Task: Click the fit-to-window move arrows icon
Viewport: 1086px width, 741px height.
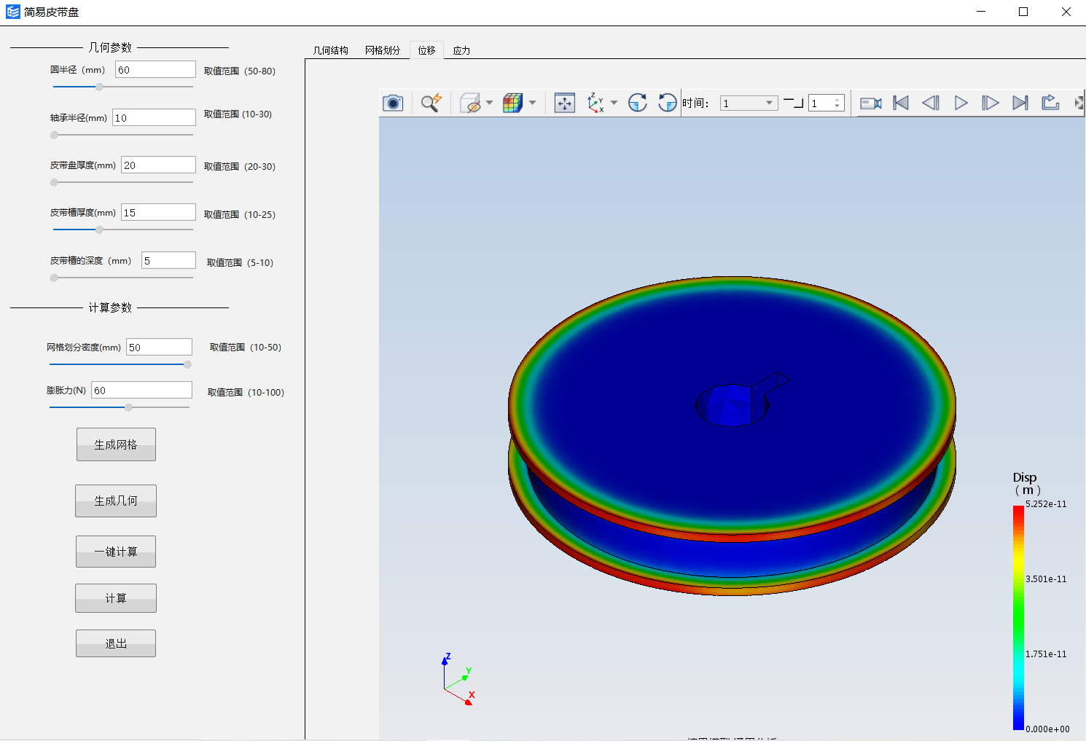Action: [x=565, y=103]
